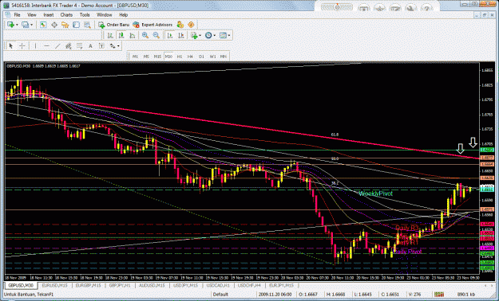Select the vertical line tool
Viewport: 499px width, 301px height.
(x=35, y=46)
